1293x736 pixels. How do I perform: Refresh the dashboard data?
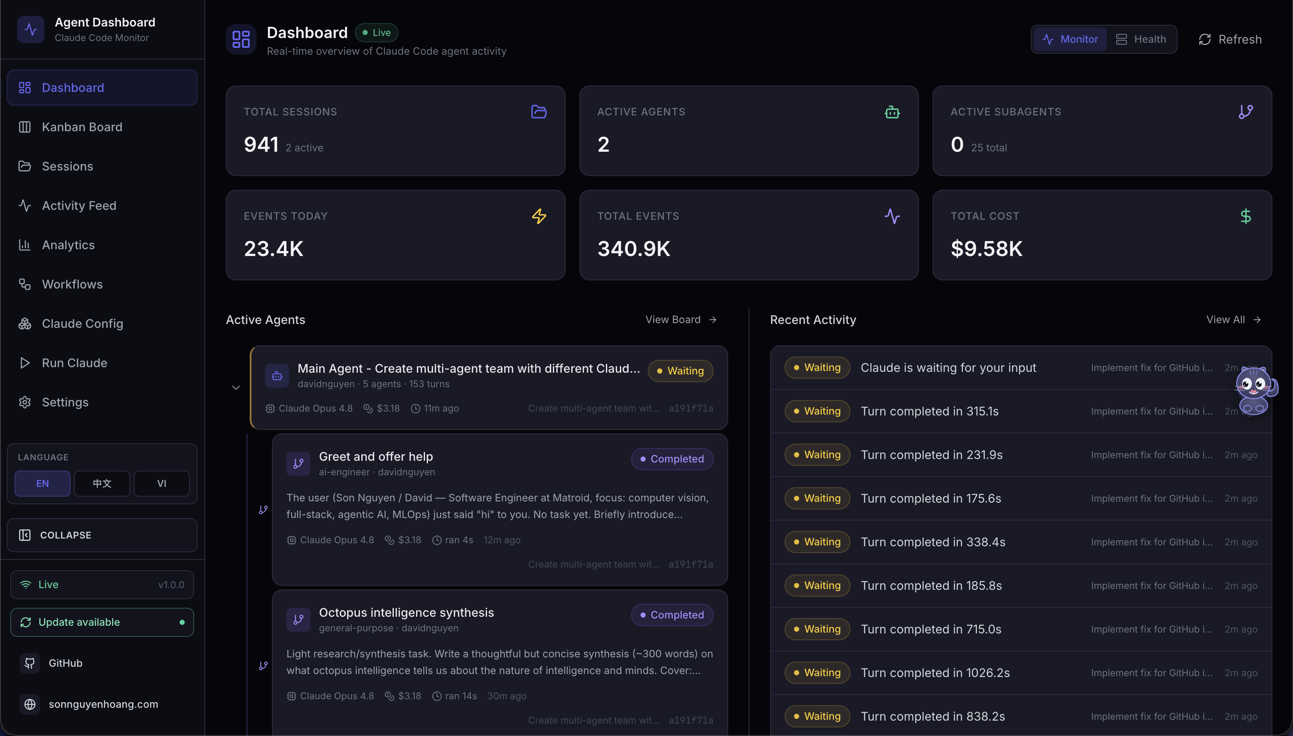click(x=1230, y=39)
